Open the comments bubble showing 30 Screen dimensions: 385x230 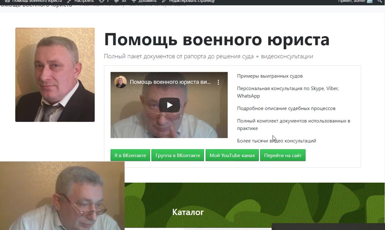120,1
